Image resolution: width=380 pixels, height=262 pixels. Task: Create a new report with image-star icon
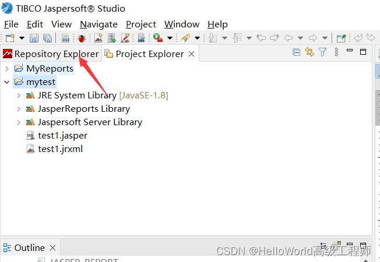coord(98,38)
